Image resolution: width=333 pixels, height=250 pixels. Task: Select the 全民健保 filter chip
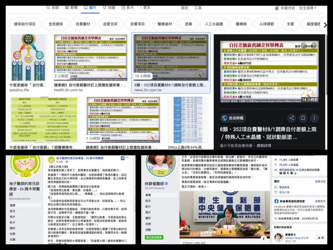(x=56, y=24)
